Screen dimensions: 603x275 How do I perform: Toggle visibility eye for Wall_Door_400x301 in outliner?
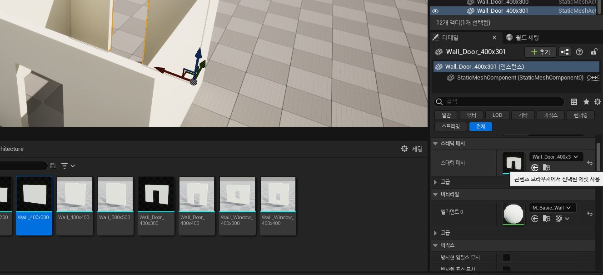click(x=435, y=11)
